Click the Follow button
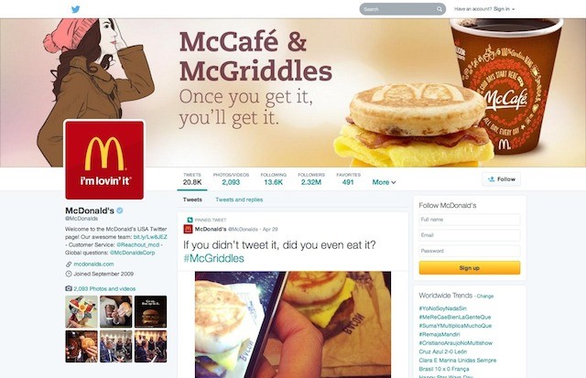Viewport: 586px width, 378px height. pos(501,179)
